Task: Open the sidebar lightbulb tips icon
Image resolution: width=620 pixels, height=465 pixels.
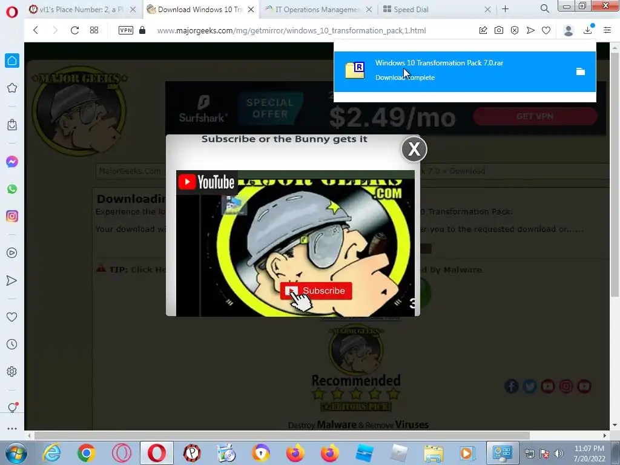Action: point(12,407)
